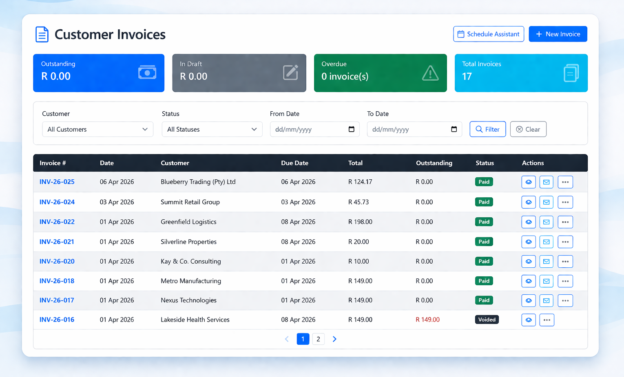
Task: Click the Customer Invoices document icon in header
Action: 42,34
